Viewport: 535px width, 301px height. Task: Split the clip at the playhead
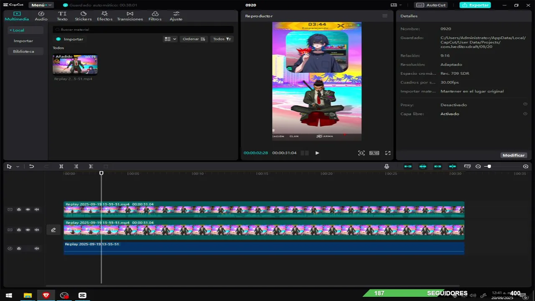(x=61, y=166)
